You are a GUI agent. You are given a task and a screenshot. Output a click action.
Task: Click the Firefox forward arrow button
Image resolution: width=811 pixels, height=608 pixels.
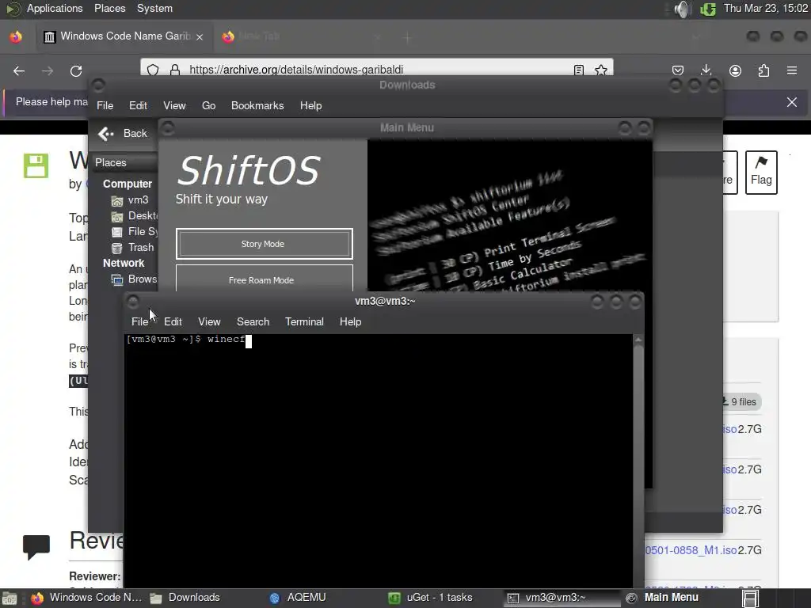pyautogui.click(x=48, y=70)
